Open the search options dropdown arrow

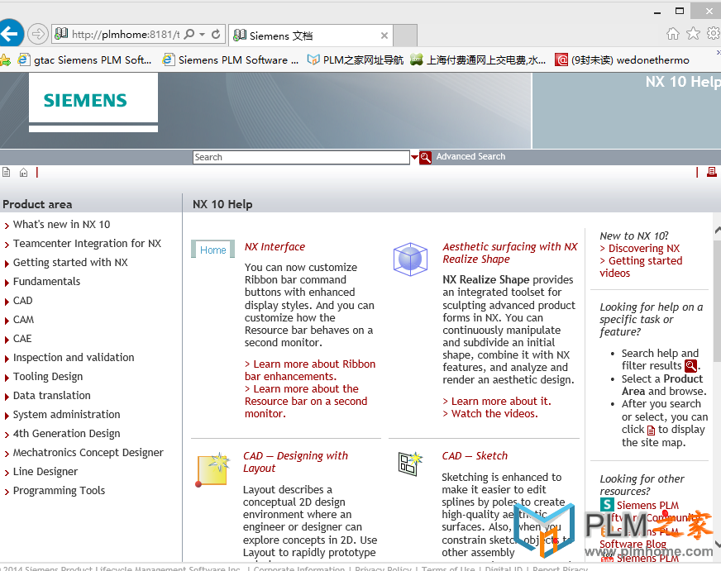pyautogui.click(x=414, y=158)
